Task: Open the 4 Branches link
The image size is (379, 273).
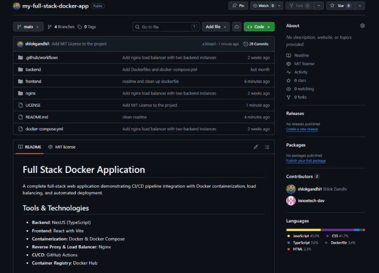Action: pyautogui.click(x=61, y=27)
